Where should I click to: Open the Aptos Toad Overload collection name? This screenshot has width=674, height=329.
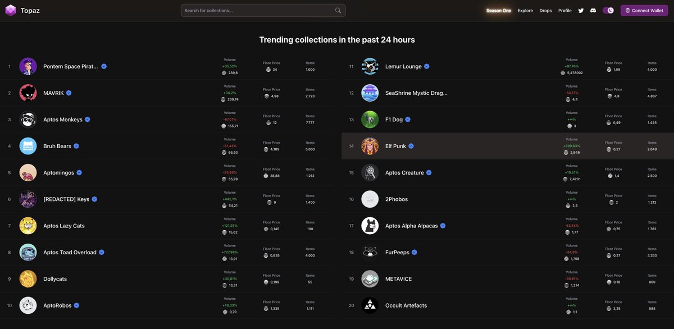point(70,252)
